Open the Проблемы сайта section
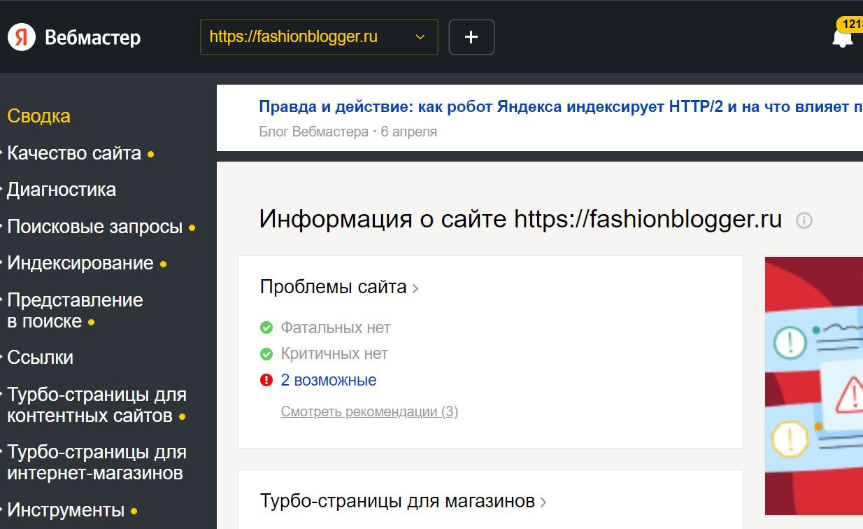This screenshot has width=863, height=529. click(x=339, y=287)
